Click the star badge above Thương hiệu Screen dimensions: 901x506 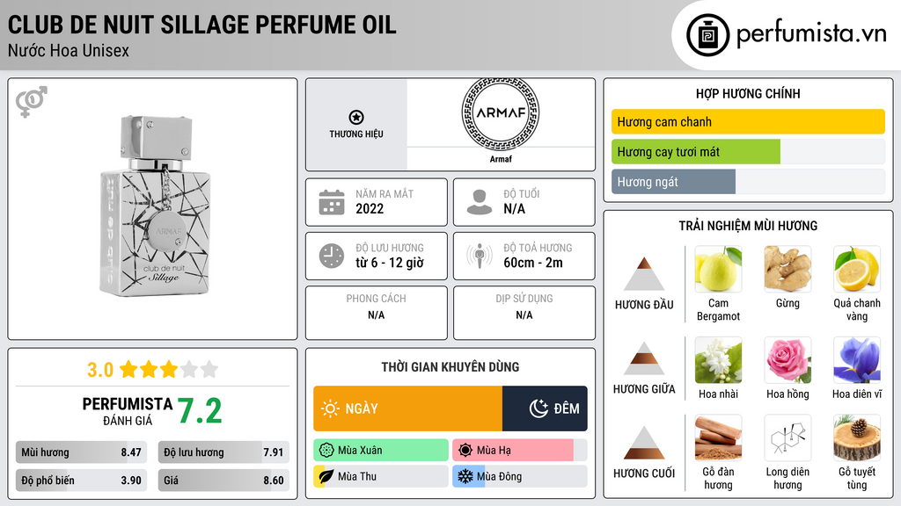pyautogui.click(x=355, y=118)
